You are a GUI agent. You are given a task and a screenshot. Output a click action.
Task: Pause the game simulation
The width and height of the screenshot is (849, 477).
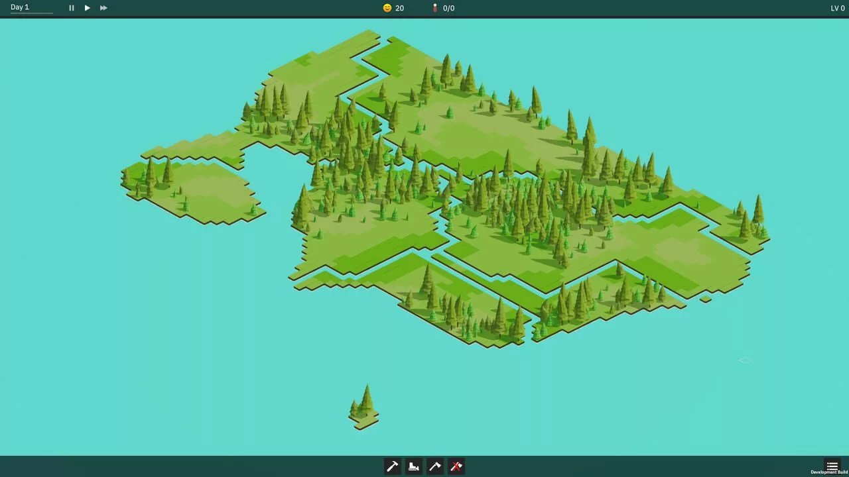pyautogui.click(x=72, y=8)
